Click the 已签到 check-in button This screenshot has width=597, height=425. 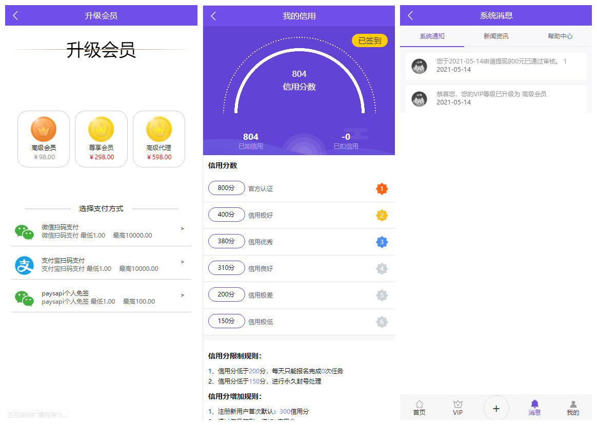pos(369,40)
